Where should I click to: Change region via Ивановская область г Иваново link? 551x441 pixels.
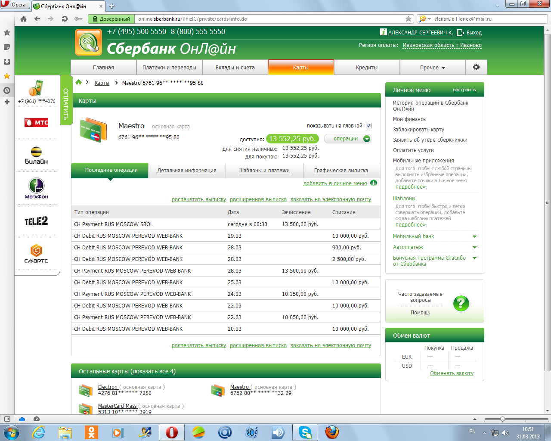(x=442, y=45)
